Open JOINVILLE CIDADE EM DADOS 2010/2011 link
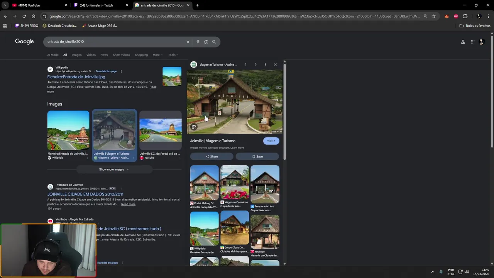Viewport: 494px width, 278px height. [x=85, y=194]
